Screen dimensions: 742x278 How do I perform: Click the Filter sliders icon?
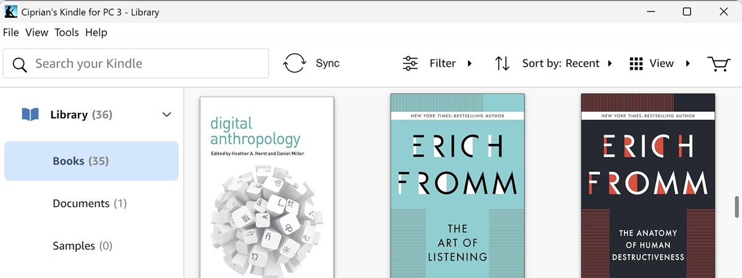tap(411, 63)
